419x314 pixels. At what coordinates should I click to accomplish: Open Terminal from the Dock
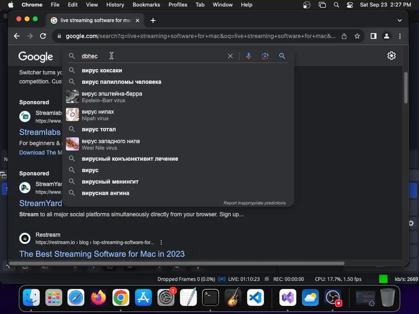(x=211, y=297)
